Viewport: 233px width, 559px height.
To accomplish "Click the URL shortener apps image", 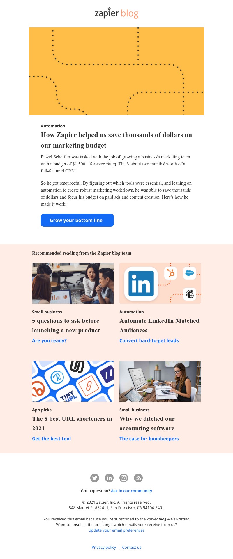I will pos(73,381).
